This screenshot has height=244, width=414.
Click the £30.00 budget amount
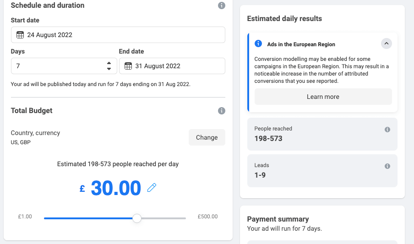tap(116, 188)
